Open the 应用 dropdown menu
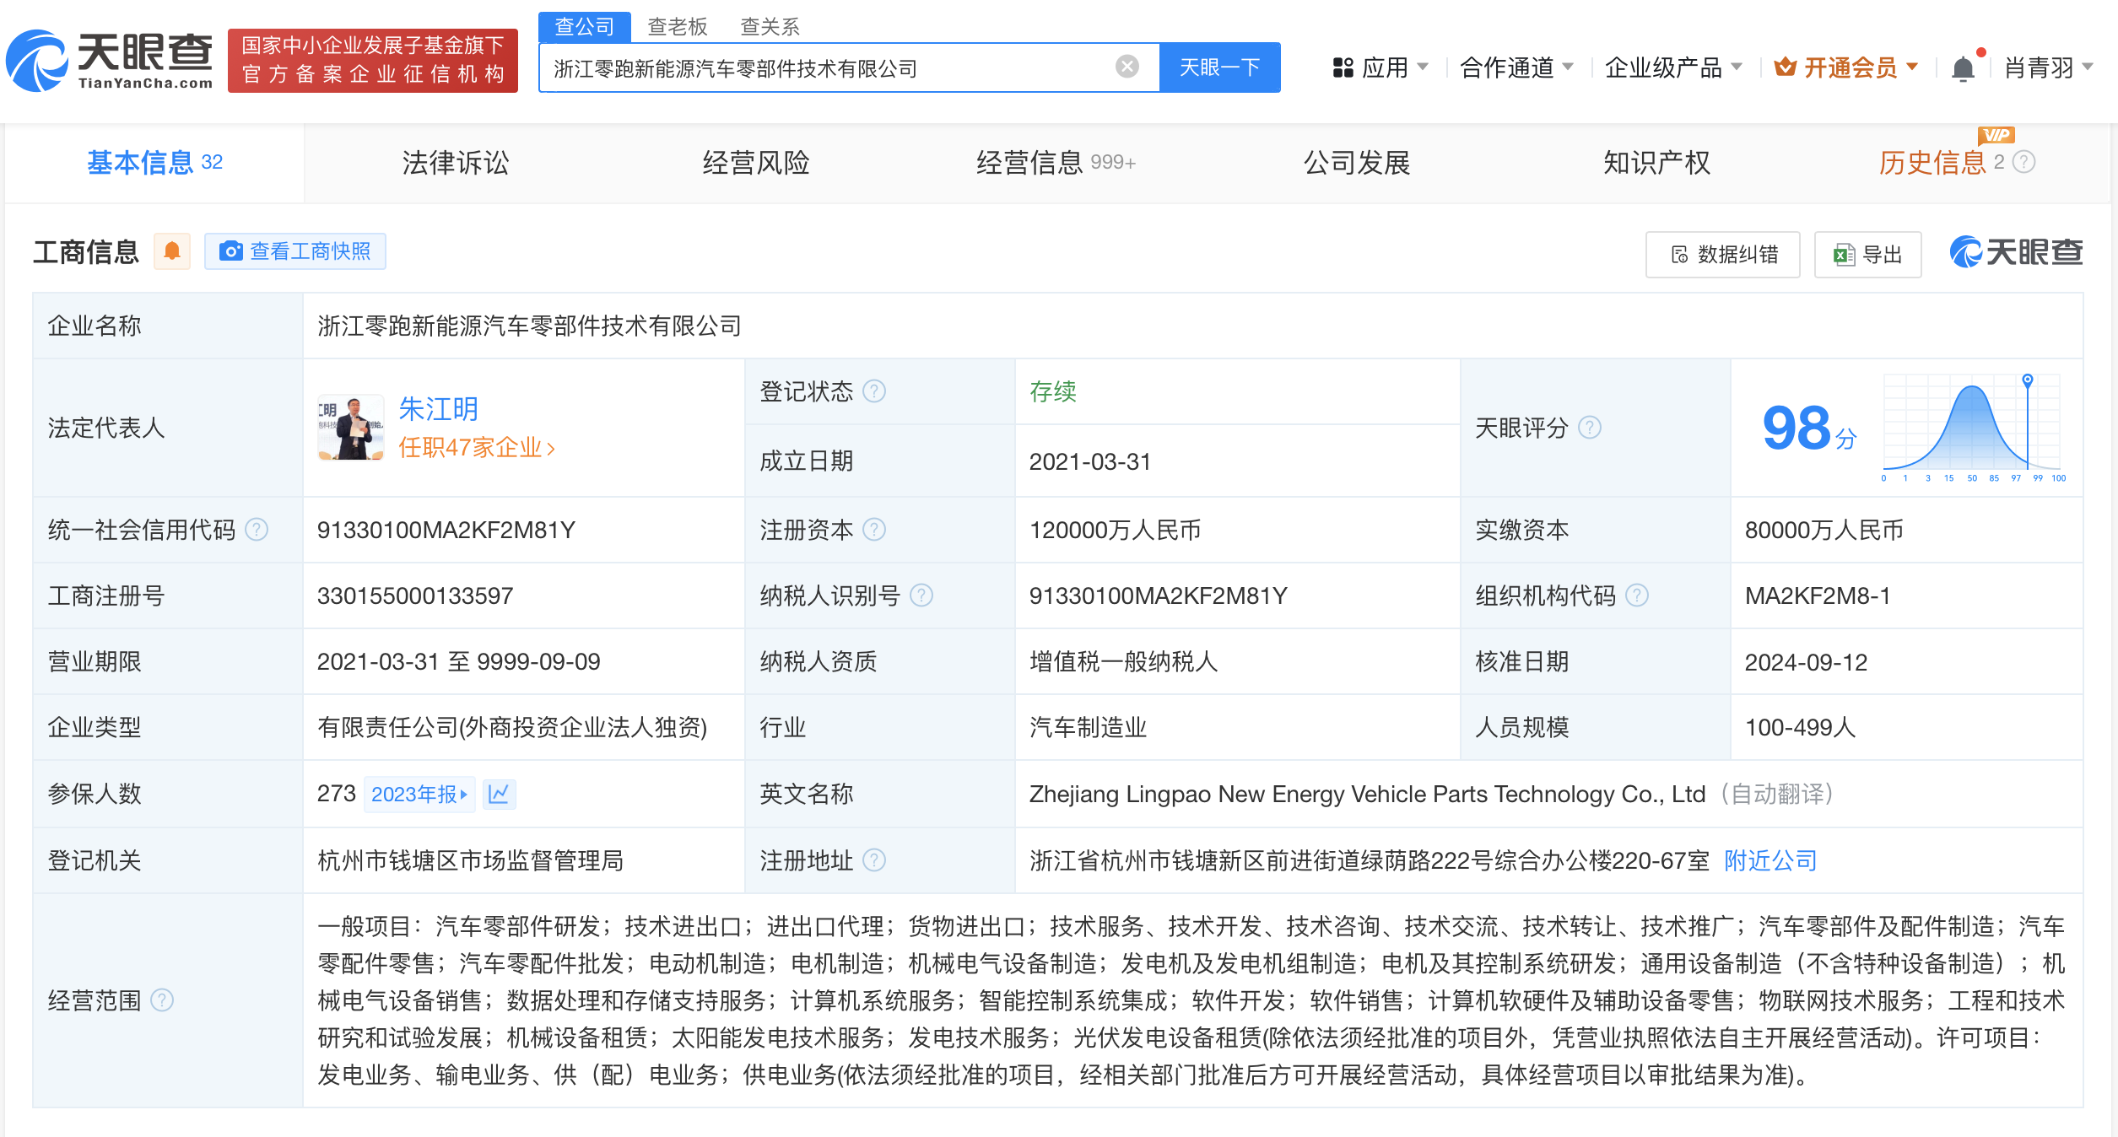Image resolution: width=2118 pixels, height=1137 pixels. click(x=1380, y=67)
